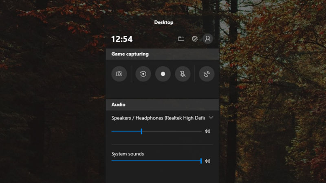Record the last 30 seconds
The image size is (326, 183).
coord(143,74)
